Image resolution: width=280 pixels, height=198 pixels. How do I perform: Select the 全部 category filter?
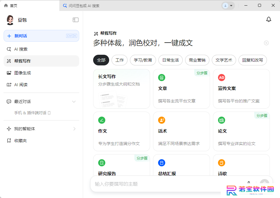click(101, 60)
